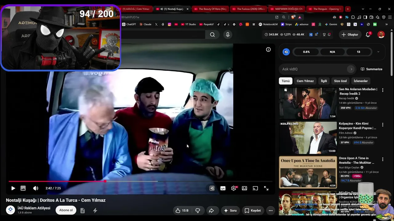Open the Gemini bookmark
Image resolution: width=394 pixels, height=221 pixels.
coord(331,24)
